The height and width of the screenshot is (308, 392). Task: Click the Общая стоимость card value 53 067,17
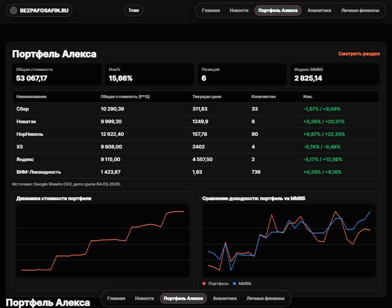tap(32, 78)
